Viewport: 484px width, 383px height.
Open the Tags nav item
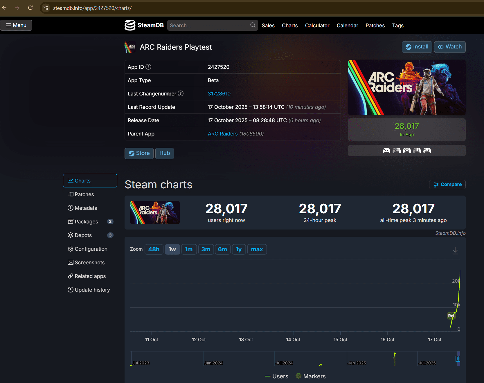398,26
